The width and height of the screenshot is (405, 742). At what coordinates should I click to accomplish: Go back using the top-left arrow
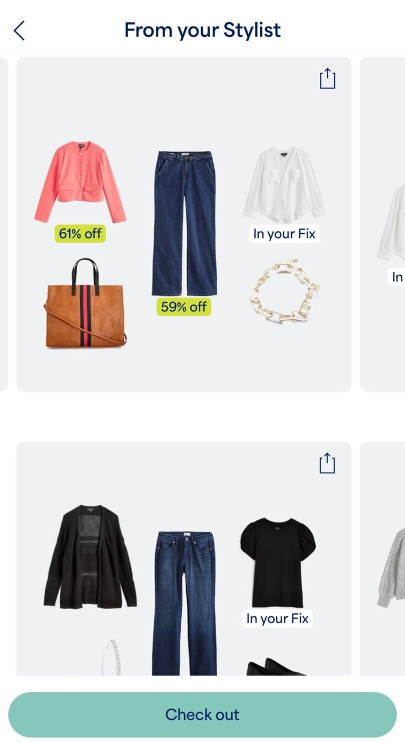19,30
